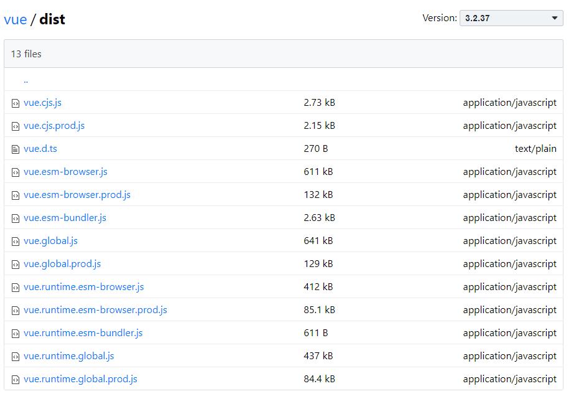
Task: Select the 270 B size of vue.d.ts
Action: coord(316,149)
